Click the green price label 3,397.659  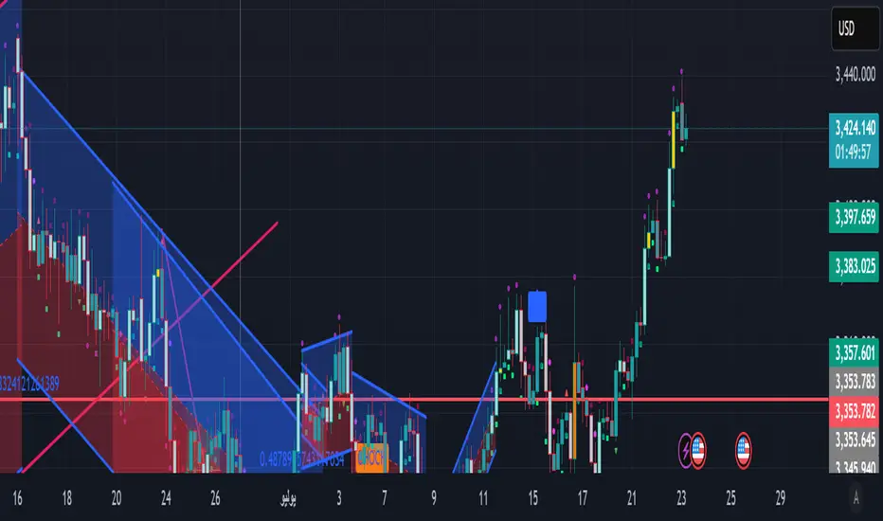[x=855, y=217]
